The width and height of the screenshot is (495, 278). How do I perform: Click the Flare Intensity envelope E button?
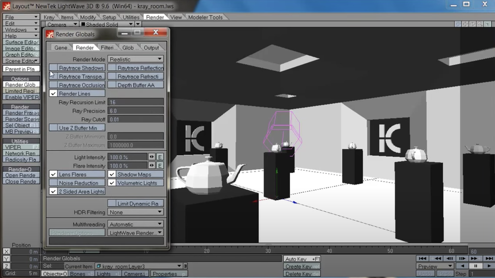point(160,166)
